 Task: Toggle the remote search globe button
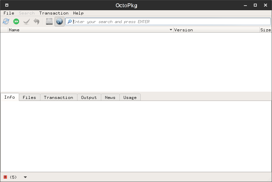coord(60,21)
